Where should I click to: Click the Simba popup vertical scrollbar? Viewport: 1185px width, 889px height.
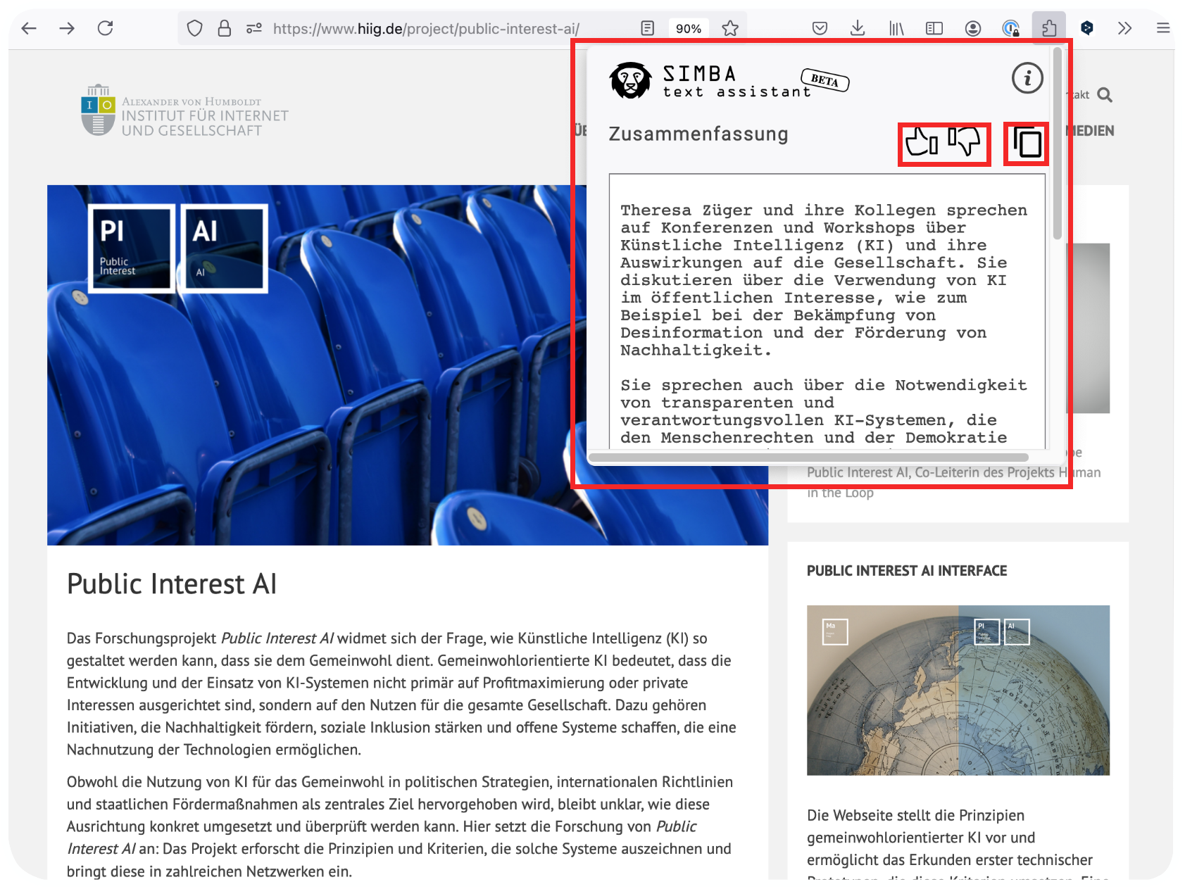click(1058, 144)
